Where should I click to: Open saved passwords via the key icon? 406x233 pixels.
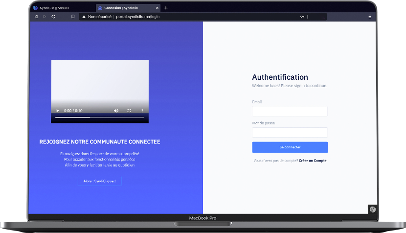tap(302, 17)
